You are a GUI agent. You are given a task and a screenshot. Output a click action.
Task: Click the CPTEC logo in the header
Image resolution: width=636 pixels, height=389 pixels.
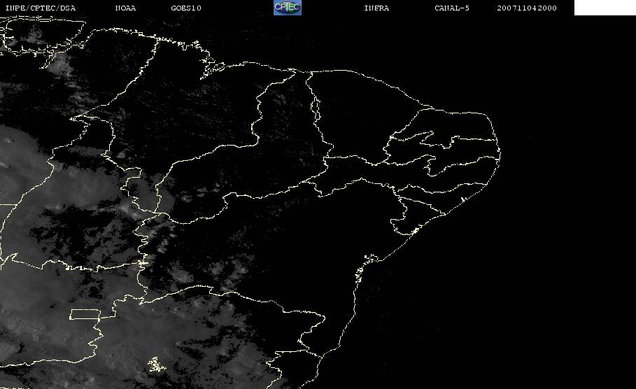(287, 8)
